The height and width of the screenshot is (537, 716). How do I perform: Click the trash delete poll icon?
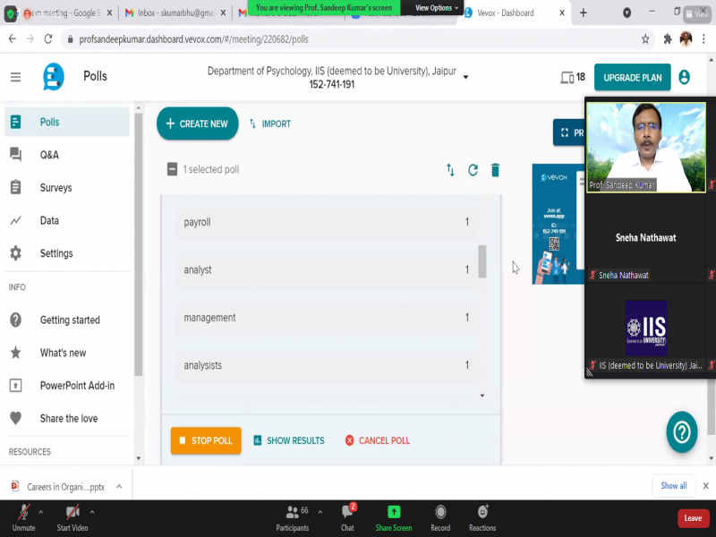[495, 170]
